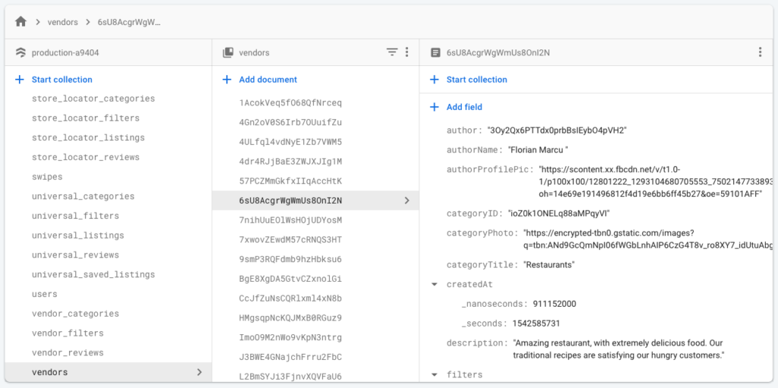Viewport: 778px width, 388px height.
Task: Click the document icon beside 6sU8AcgrWgWmUs8OnI2N header
Action: (435, 52)
